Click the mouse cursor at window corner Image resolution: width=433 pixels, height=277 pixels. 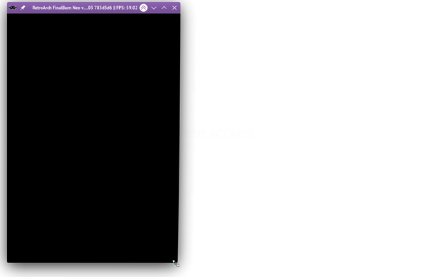tap(175, 262)
